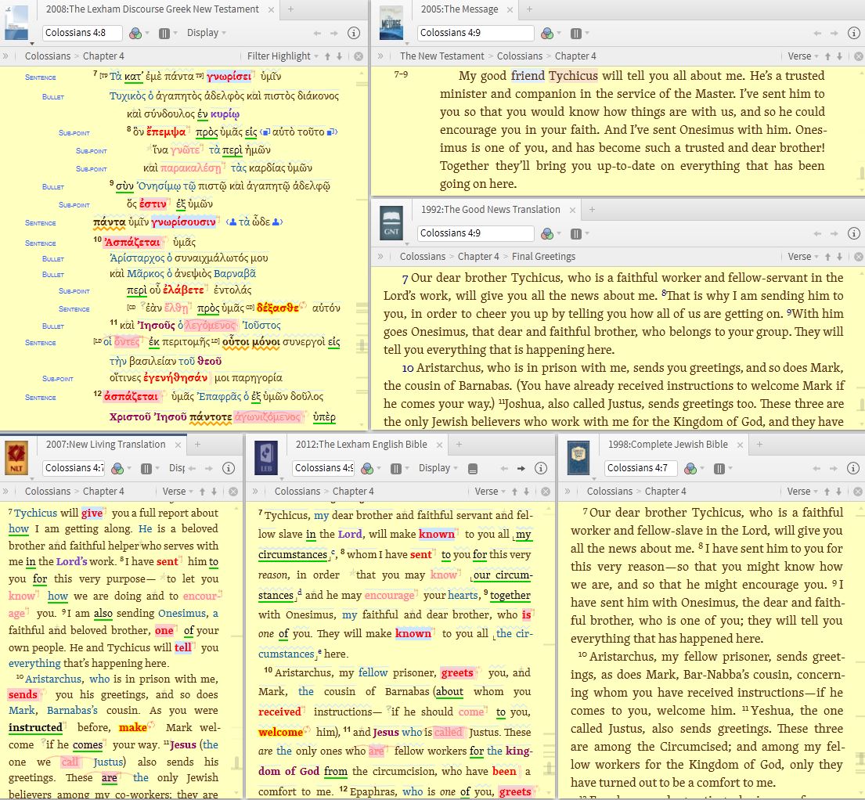Go forward in Lexham English Bible history
The width and height of the screenshot is (865, 800).
point(521,468)
